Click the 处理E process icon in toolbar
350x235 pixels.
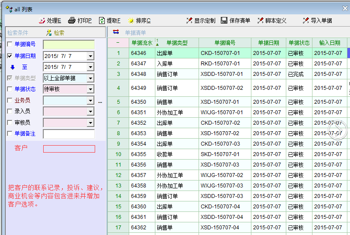pos(42,20)
